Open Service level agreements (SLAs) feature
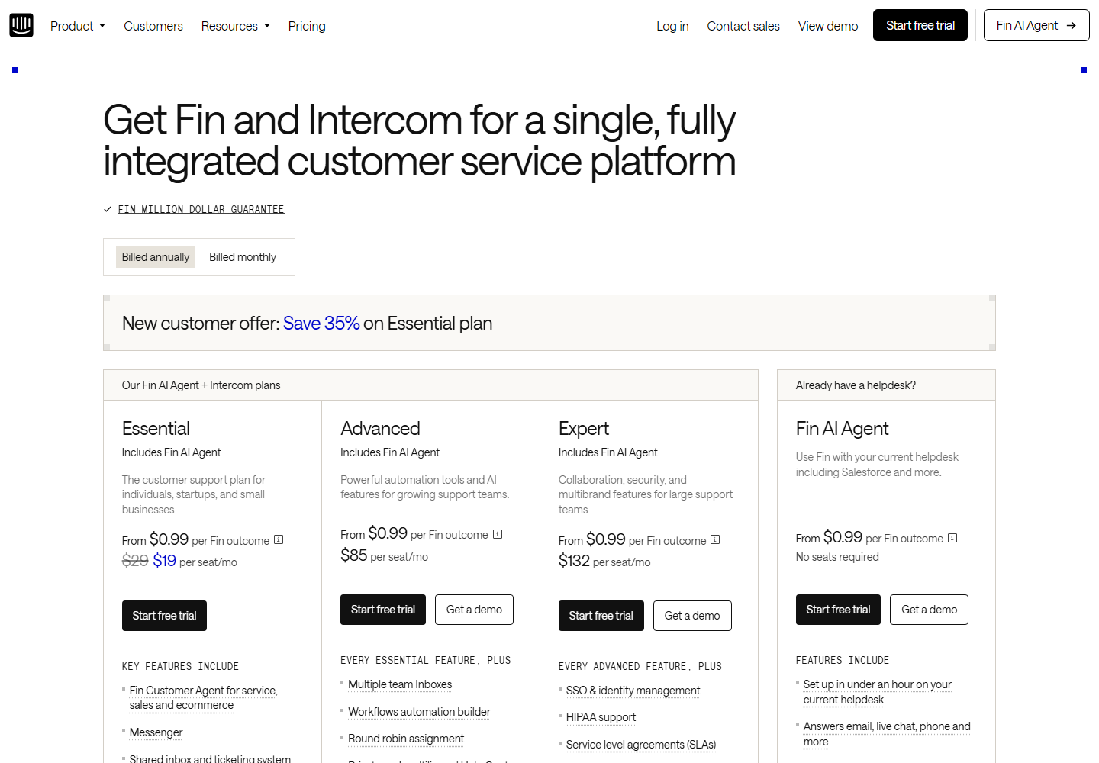 641,745
